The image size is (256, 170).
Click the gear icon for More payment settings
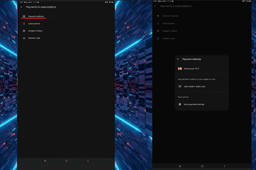pos(180,104)
